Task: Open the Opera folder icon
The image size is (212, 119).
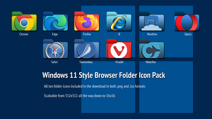Action: coord(187,21)
